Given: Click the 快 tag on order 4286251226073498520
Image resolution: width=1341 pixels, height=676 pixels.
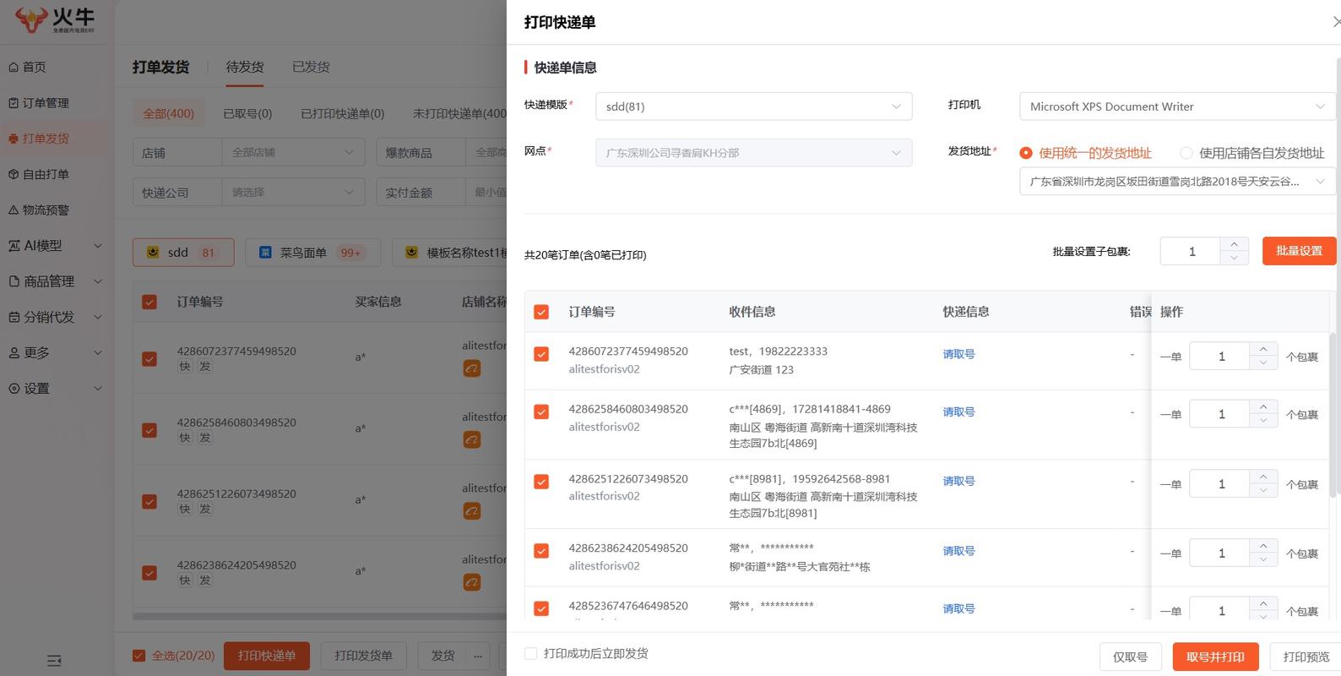Looking at the screenshot, I should [185, 509].
